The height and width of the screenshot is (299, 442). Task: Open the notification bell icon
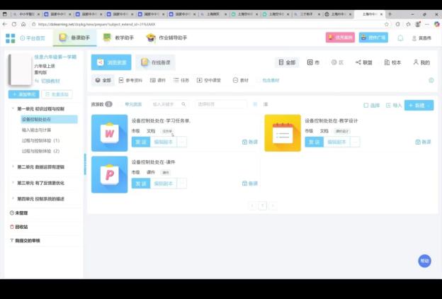pyautogui.click(x=400, y=38)
